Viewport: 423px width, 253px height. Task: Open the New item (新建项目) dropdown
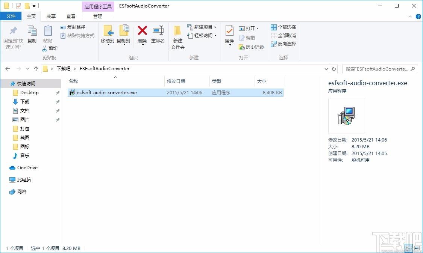click(202, 27)
